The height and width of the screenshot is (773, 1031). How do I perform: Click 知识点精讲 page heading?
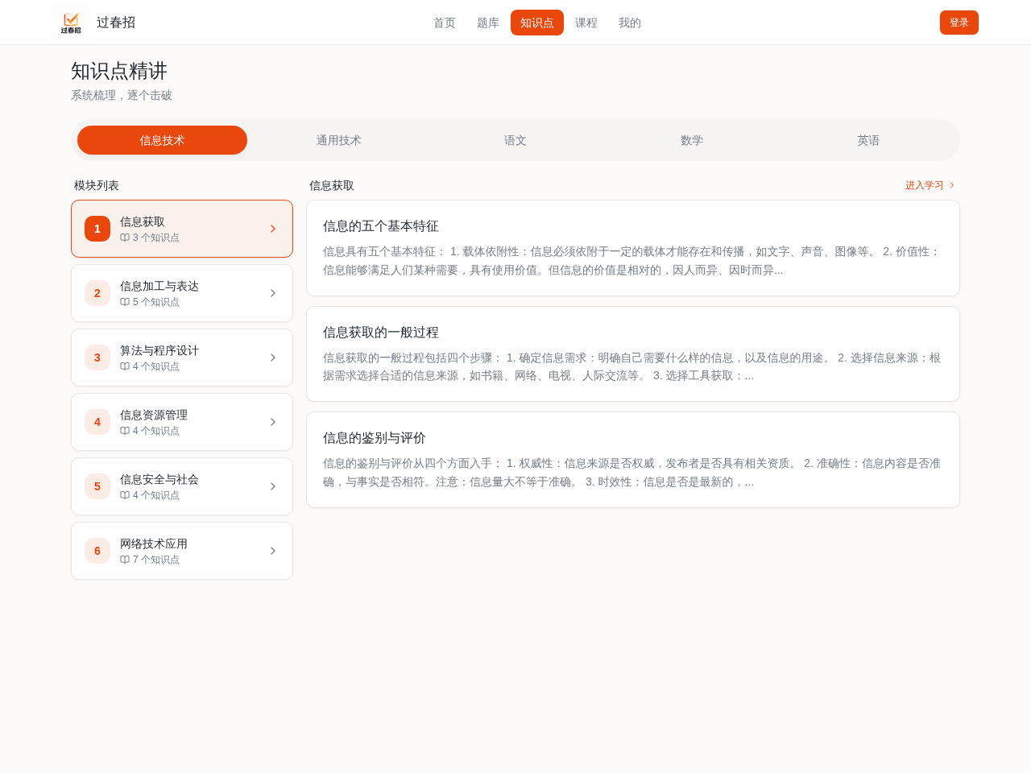pos(119,71)
